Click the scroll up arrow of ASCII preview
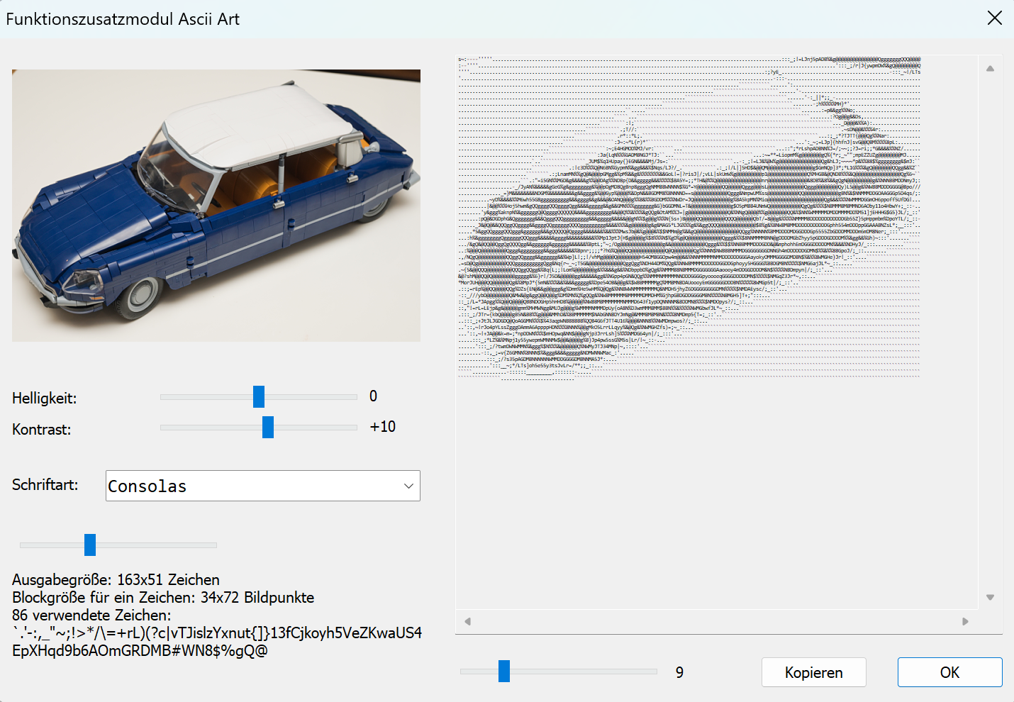 [x=990, y=69]
